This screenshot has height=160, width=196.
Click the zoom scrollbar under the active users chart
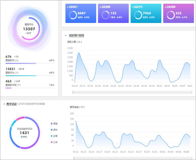pyautogui.click(x=132, y=92)
